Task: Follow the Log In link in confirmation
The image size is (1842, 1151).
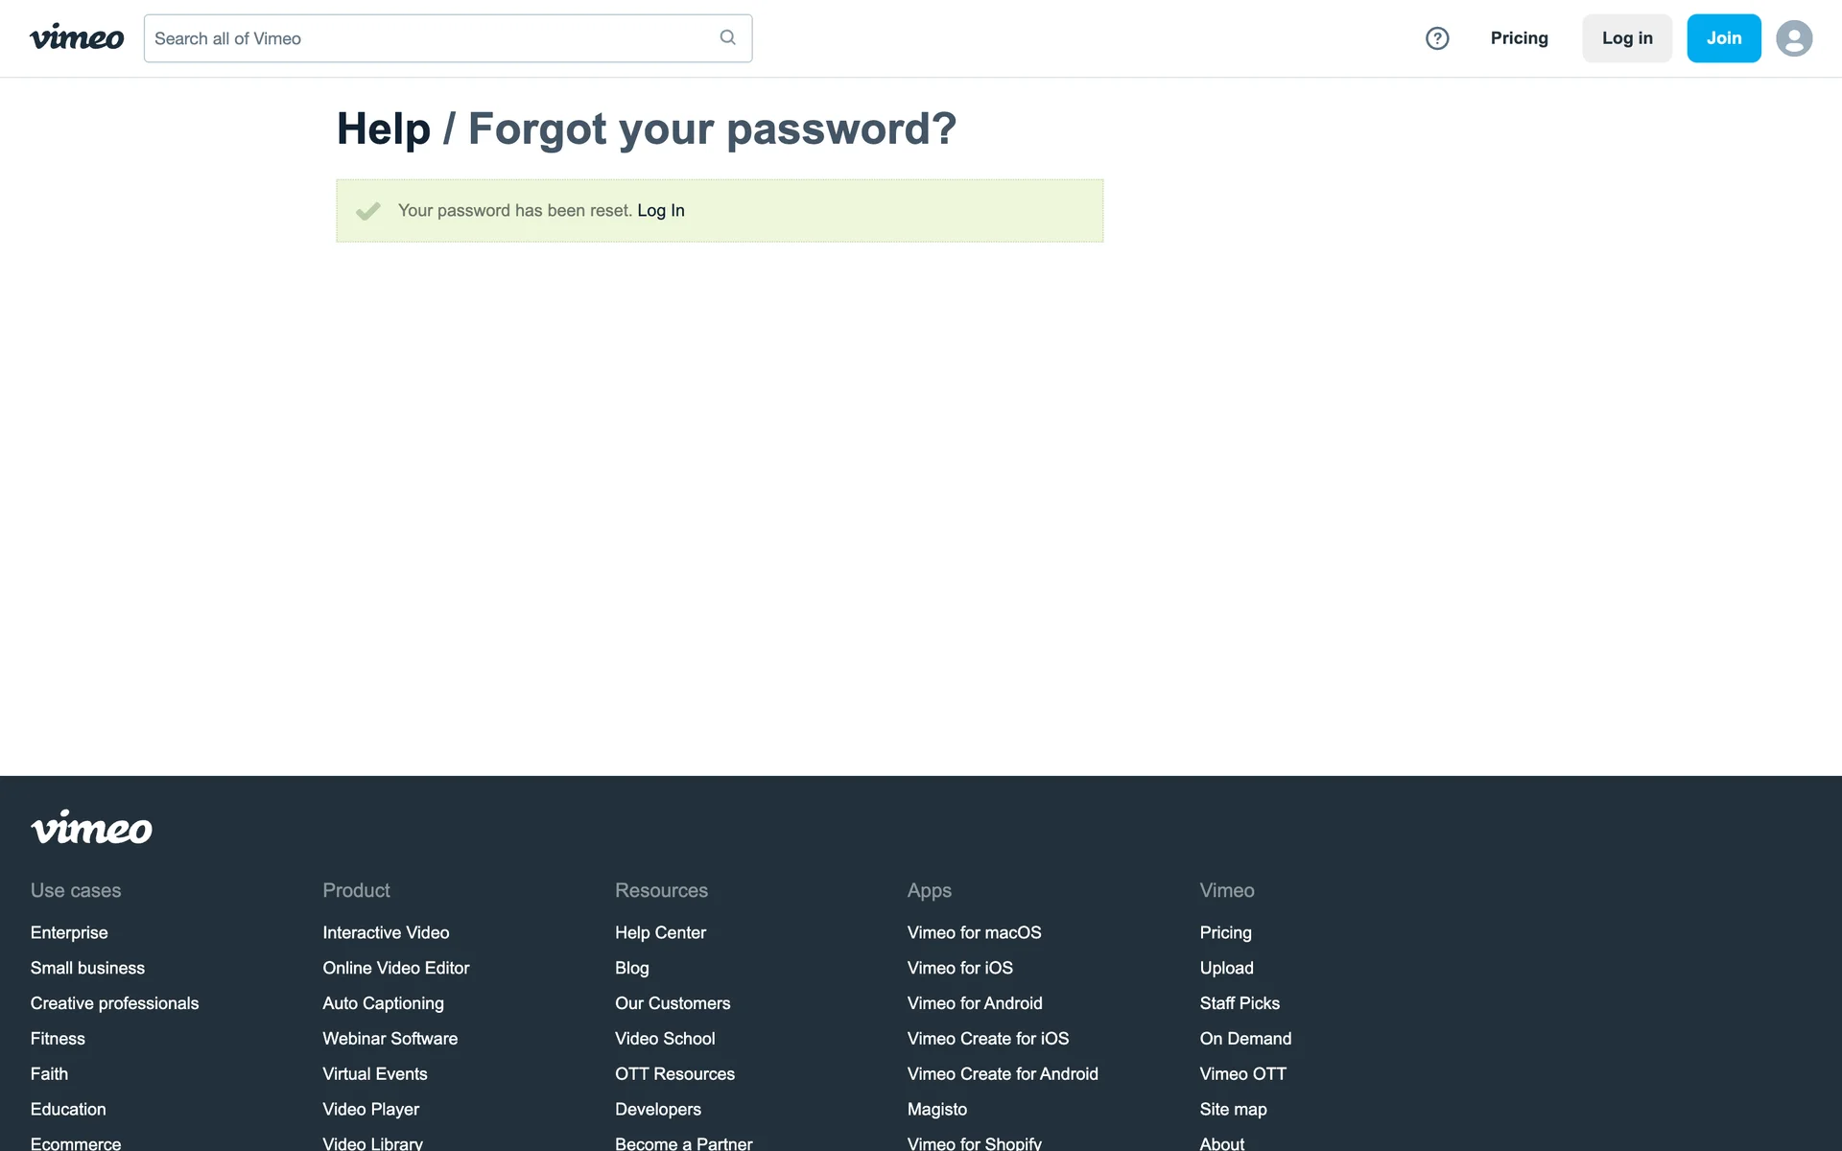Action: coord(660,210)
